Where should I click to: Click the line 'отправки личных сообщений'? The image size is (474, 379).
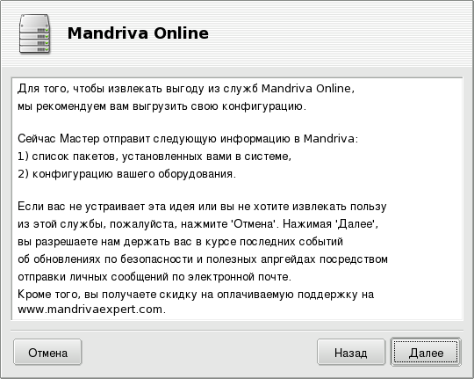click(x=154, y=277)
